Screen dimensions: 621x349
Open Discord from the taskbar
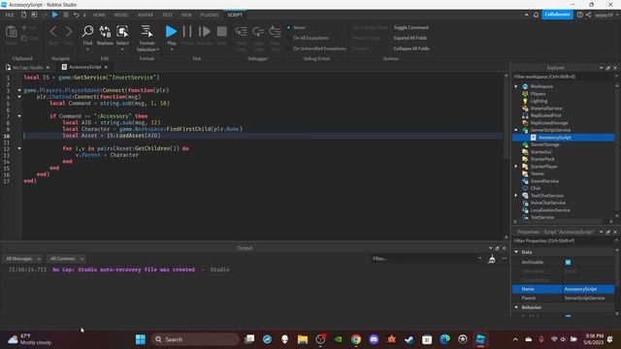(x=374, y=339)
